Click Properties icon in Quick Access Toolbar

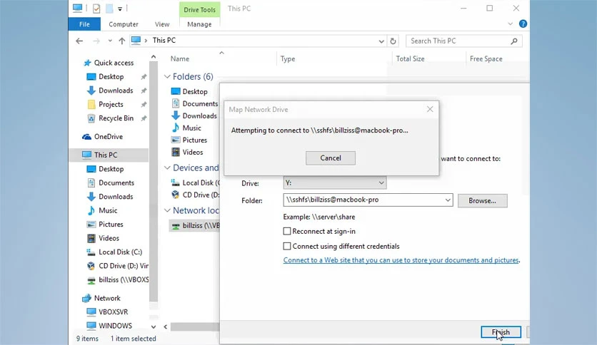96,9
